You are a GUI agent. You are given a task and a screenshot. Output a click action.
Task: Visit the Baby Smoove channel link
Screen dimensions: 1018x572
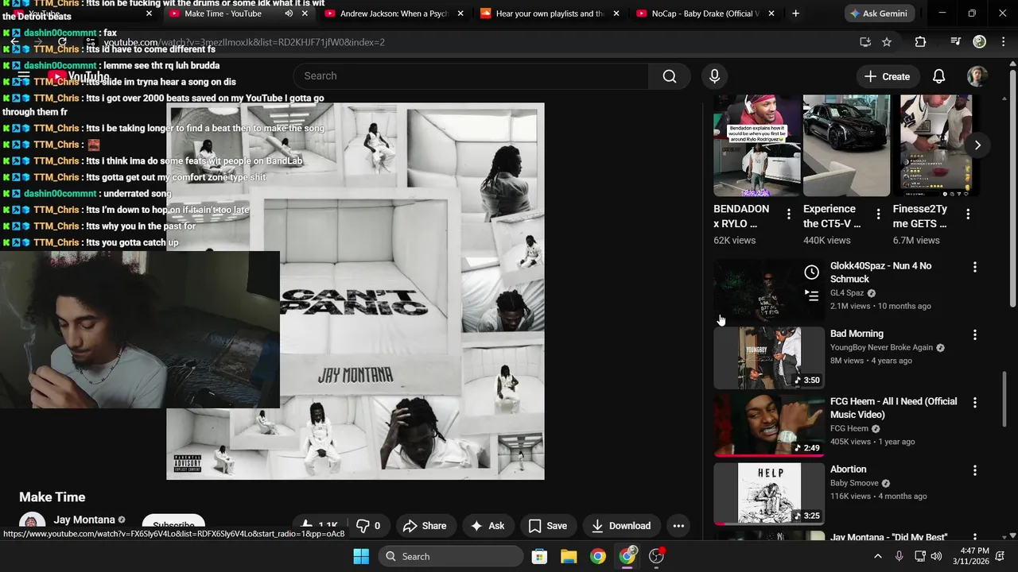tap(854, 483)
